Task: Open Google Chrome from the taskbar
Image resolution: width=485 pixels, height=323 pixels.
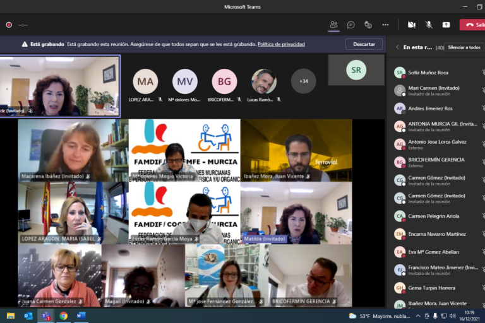Action: point(63,315)
